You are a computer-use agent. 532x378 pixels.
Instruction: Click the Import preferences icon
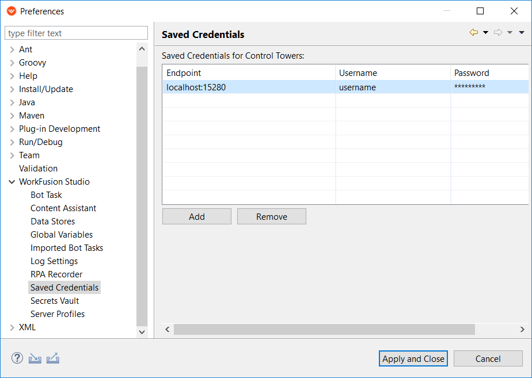point(35,358)
